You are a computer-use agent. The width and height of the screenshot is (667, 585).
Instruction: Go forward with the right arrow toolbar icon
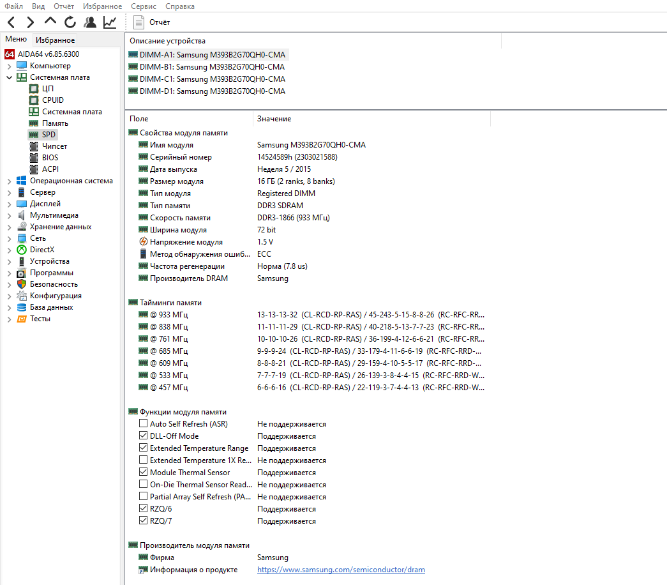(x=31, y=22)
